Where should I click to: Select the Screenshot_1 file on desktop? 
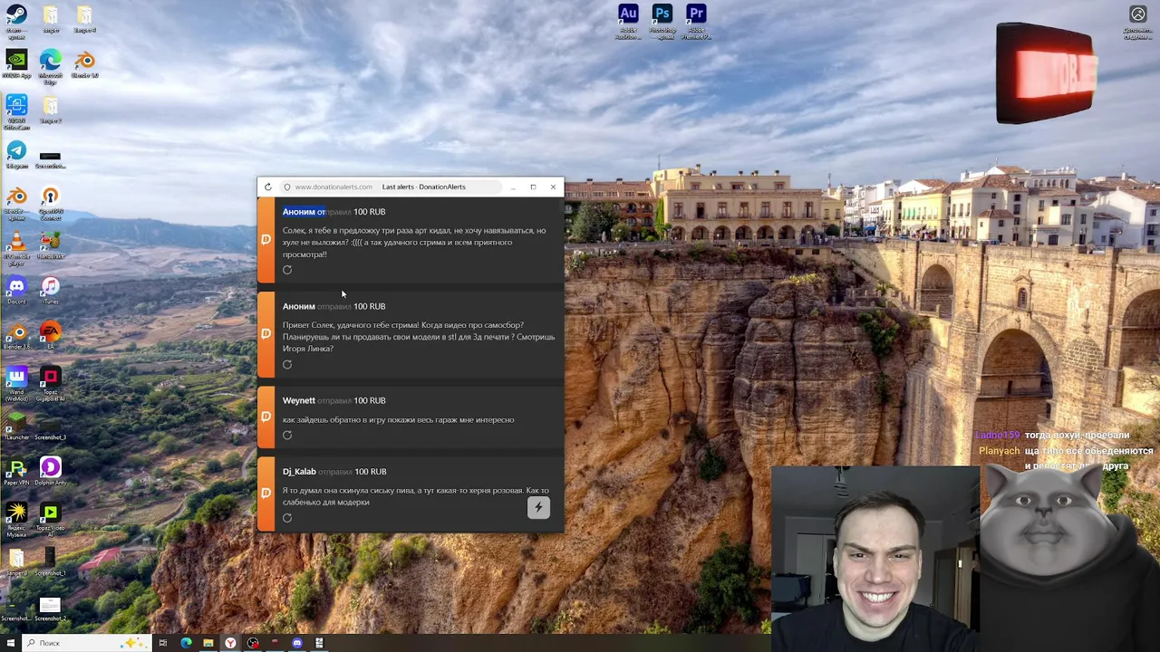[51, 562]
